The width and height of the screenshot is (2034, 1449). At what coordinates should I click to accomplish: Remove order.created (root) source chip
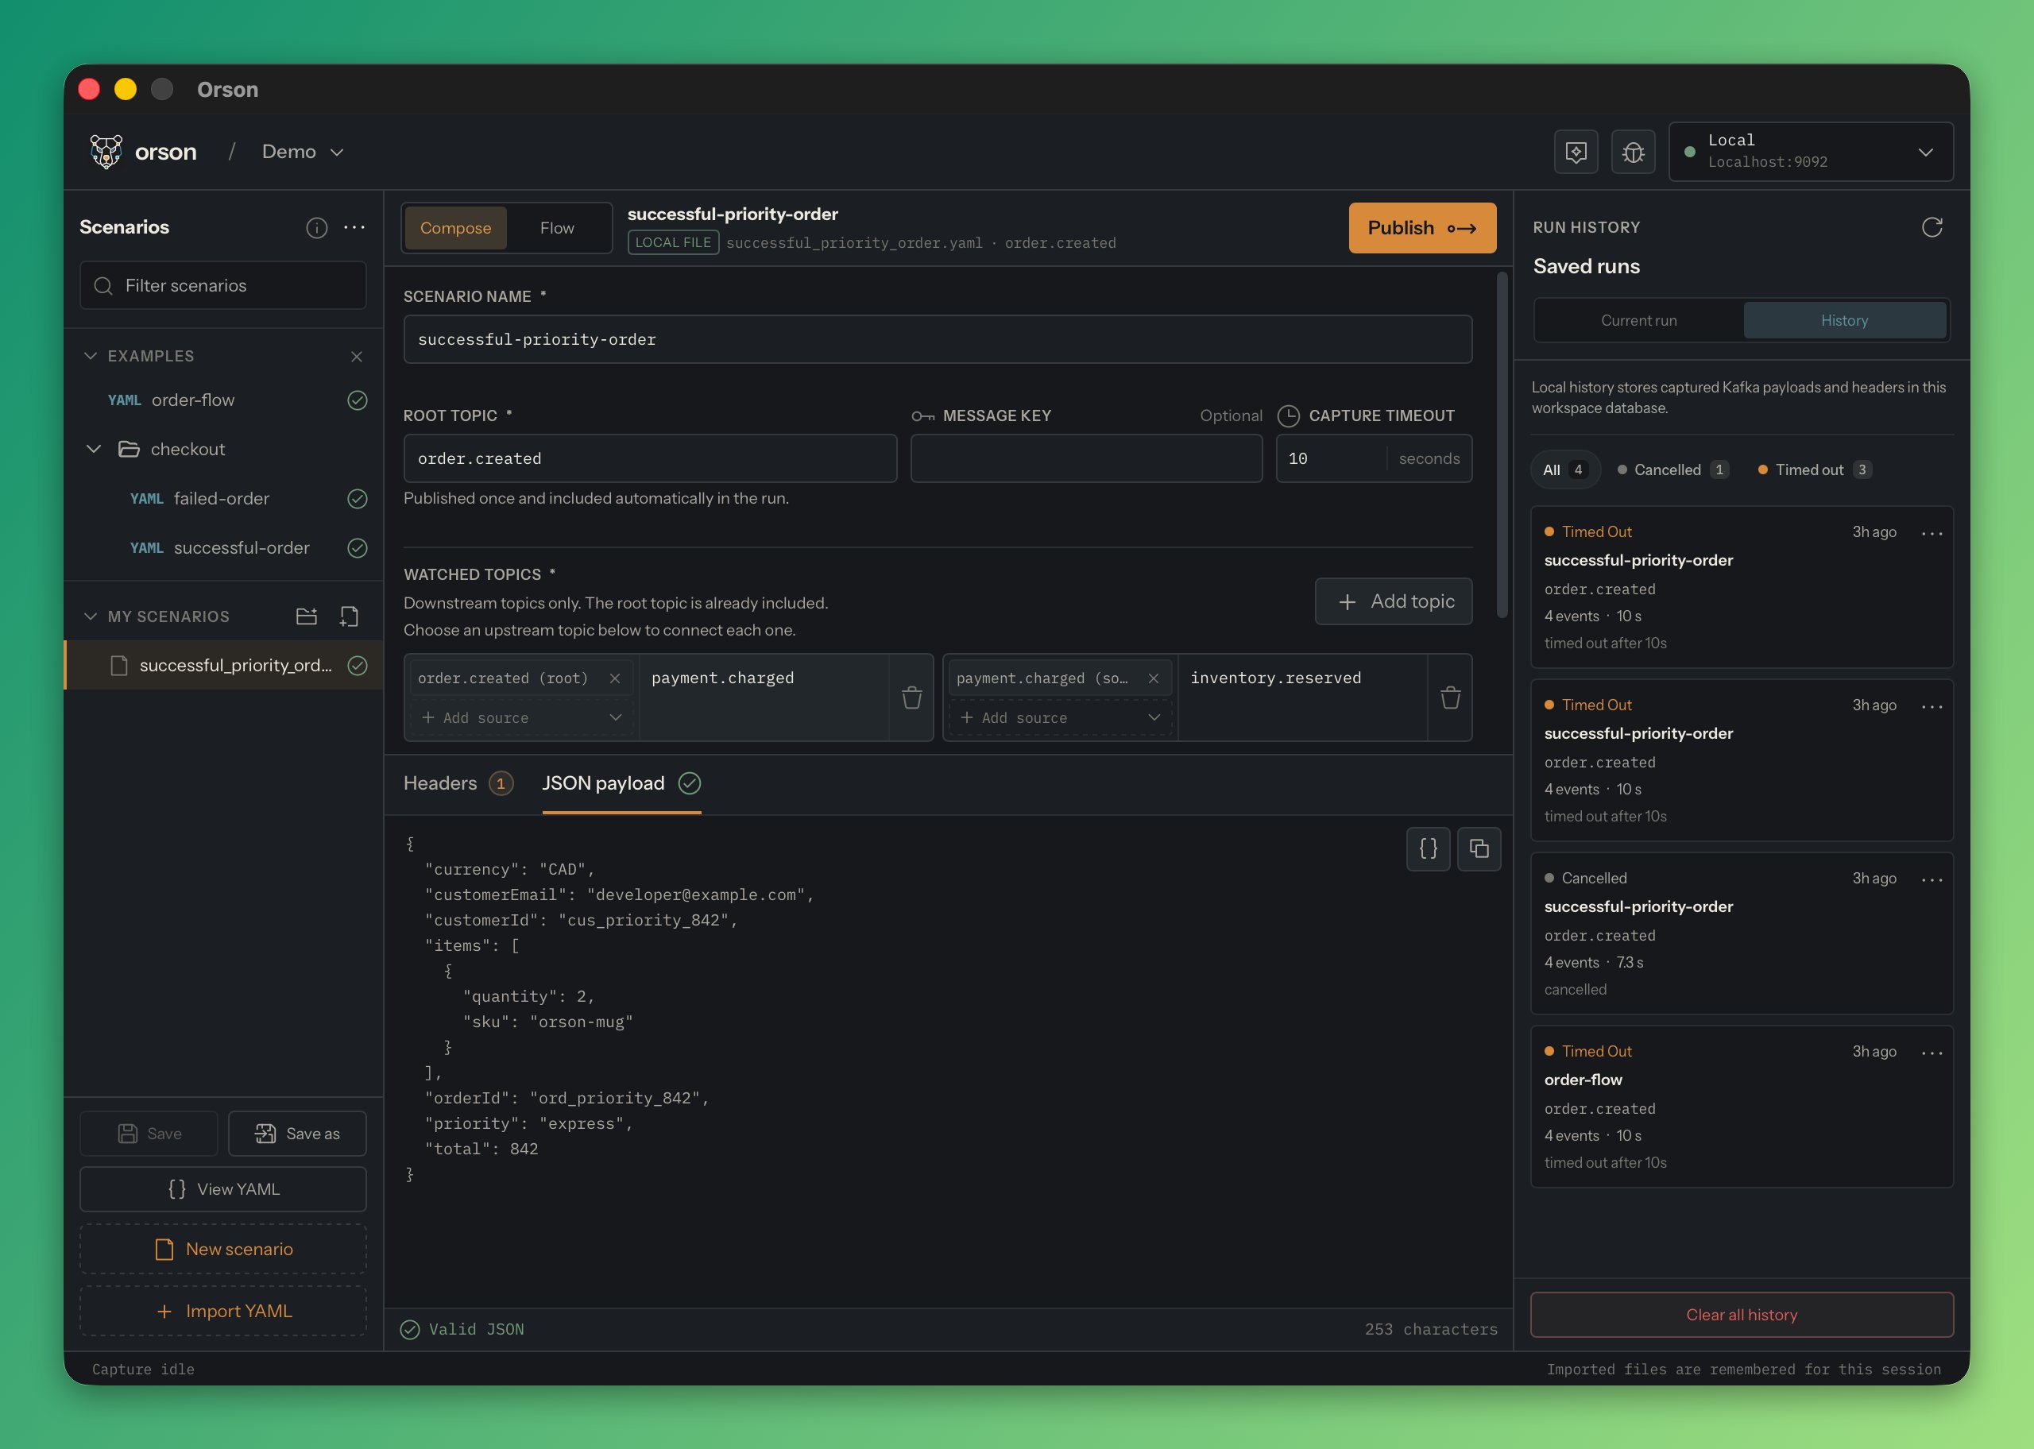click(x=615, y=679)
